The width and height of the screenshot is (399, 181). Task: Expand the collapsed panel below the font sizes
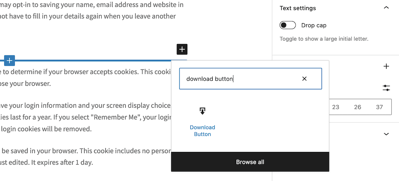pos(386,134)
